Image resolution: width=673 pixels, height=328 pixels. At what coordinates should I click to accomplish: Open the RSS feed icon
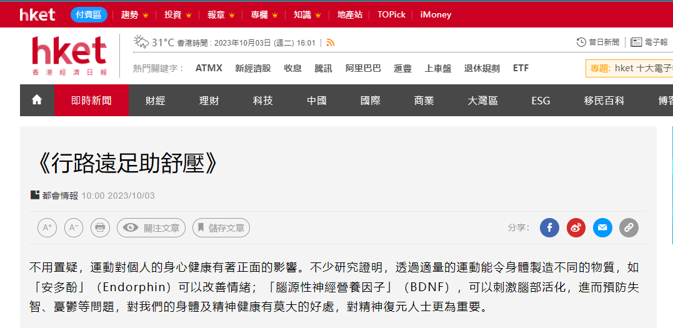point(331,42)
